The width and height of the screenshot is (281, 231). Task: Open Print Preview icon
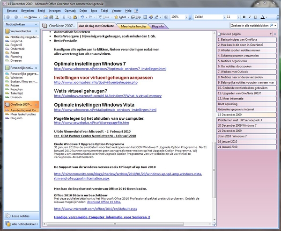click(x=57, y=17)
